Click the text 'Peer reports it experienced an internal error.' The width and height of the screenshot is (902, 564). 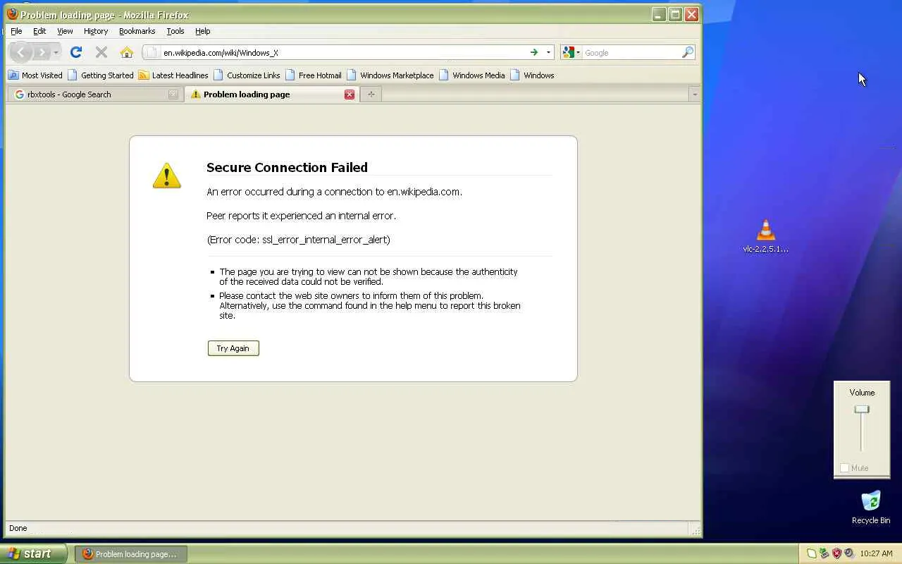[x=301, y=216]
